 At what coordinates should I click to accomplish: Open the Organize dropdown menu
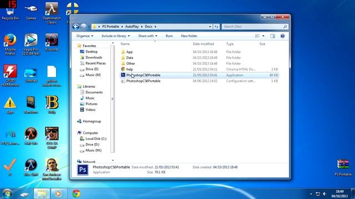pos(85,36)
